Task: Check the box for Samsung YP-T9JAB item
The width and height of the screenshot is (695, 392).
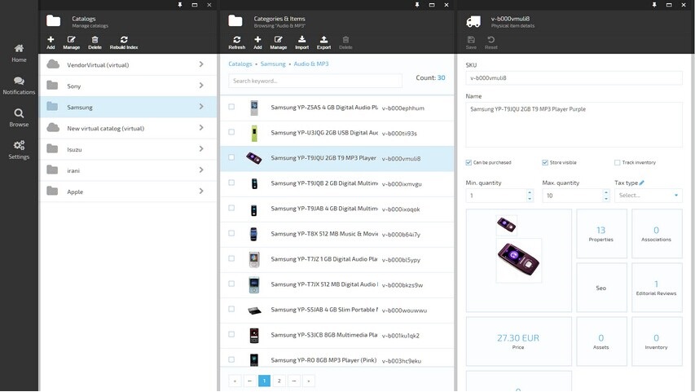Action: 231,208
